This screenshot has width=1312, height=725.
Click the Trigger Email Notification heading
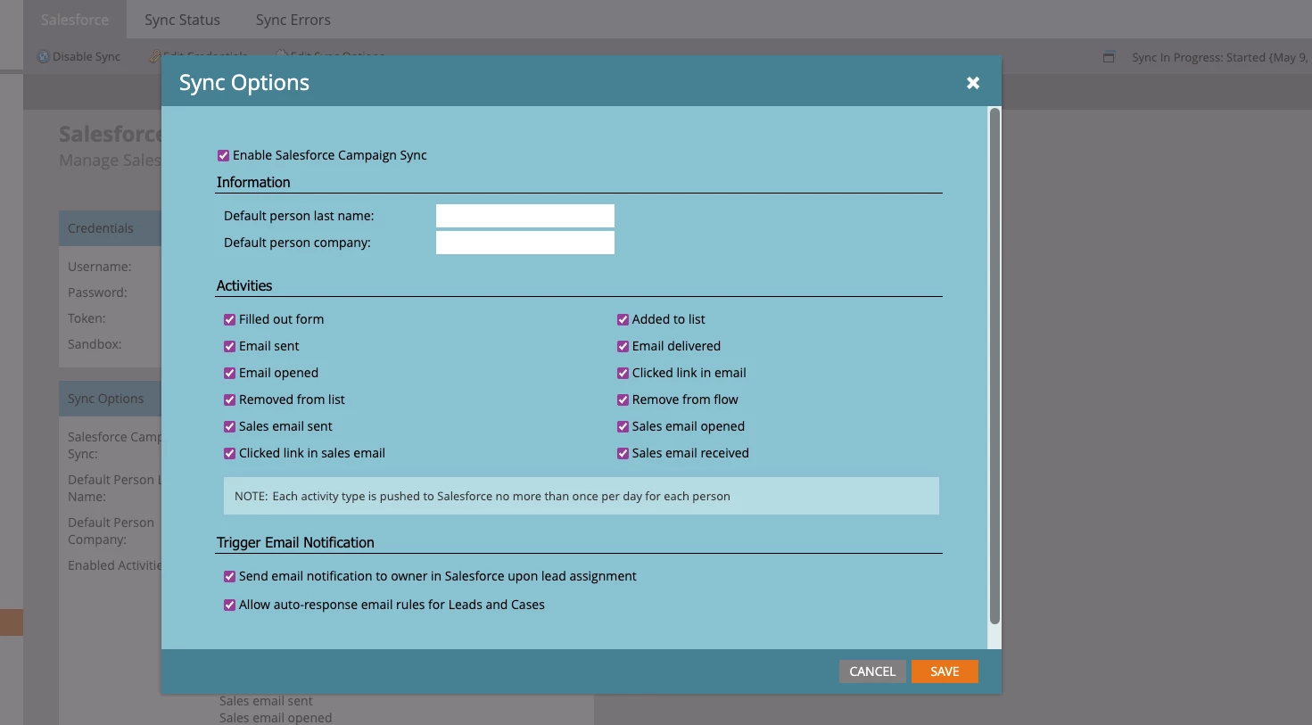295,542
